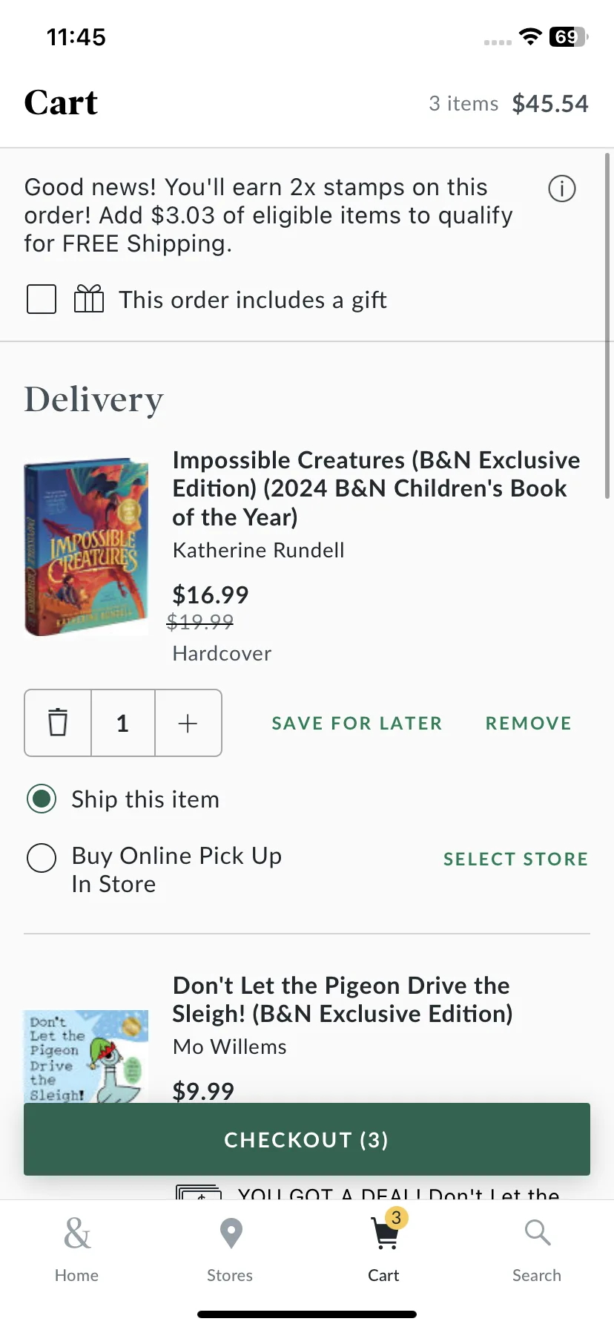Select 'Ship this item' radio button
Screen dimensions: 614x1330
coord(42,799)
